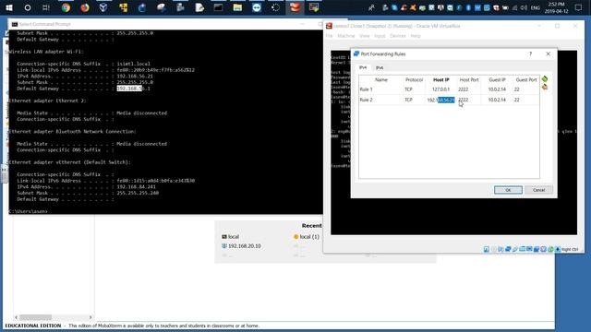Click the right arrow of MobaXterm sidebar scrollbar
This screenshot has height=332, width=591.
[x=90, y=317]
